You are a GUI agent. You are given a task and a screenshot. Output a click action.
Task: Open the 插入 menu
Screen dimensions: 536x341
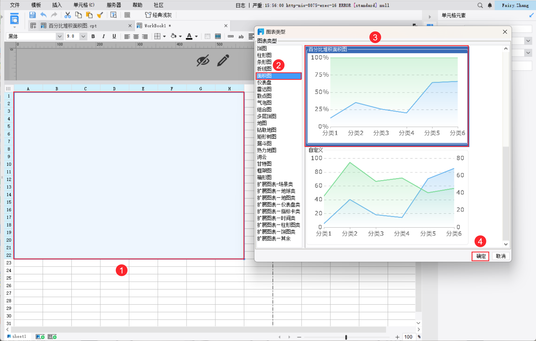click(57, 5)
